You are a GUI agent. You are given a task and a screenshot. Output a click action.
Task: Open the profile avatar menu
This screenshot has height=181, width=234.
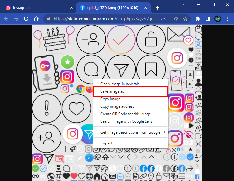click(218, 19)
